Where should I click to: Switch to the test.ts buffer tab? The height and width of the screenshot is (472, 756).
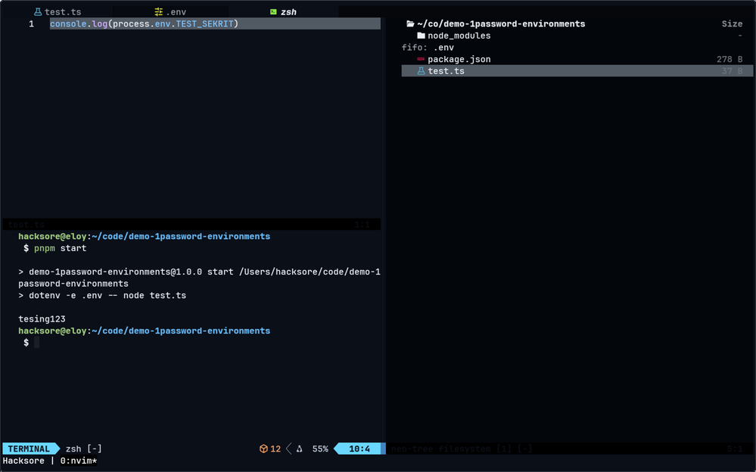[63, 12]
